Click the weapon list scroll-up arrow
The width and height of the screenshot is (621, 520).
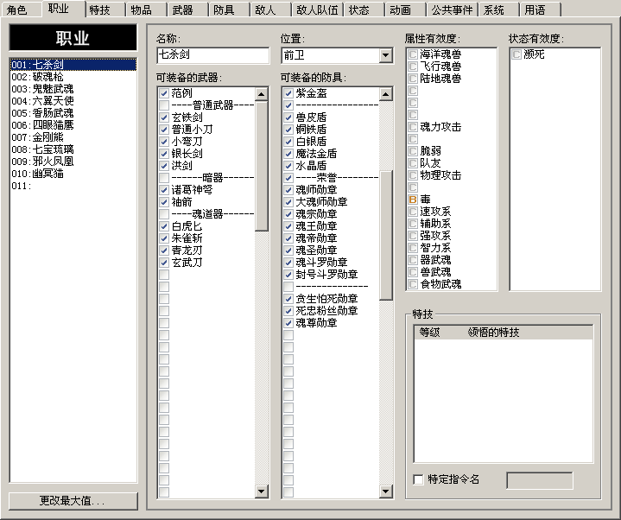click(261, 94)
